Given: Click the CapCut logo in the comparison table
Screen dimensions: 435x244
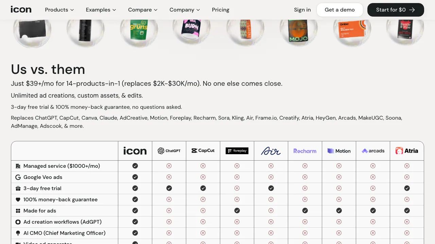Looking at the screenshot, I should (203, 150).
